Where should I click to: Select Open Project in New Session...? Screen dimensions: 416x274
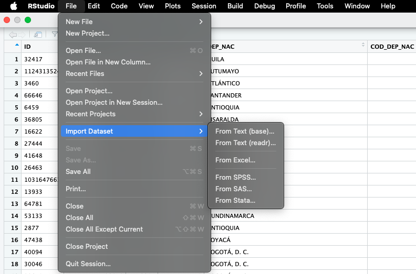(x=134, y=103)
